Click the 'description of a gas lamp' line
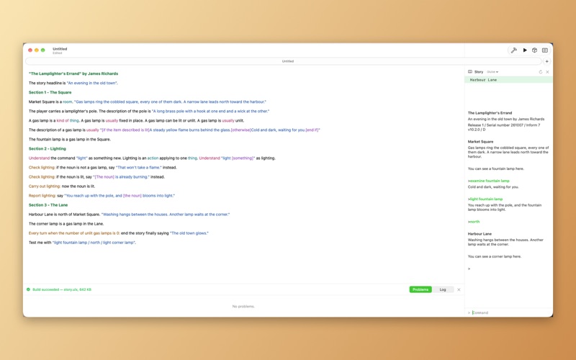Viewport: 576px width, 360px height. coord(174,130)
